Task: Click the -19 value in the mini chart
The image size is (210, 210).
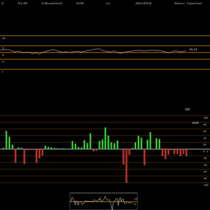Action: click(135, 199)
